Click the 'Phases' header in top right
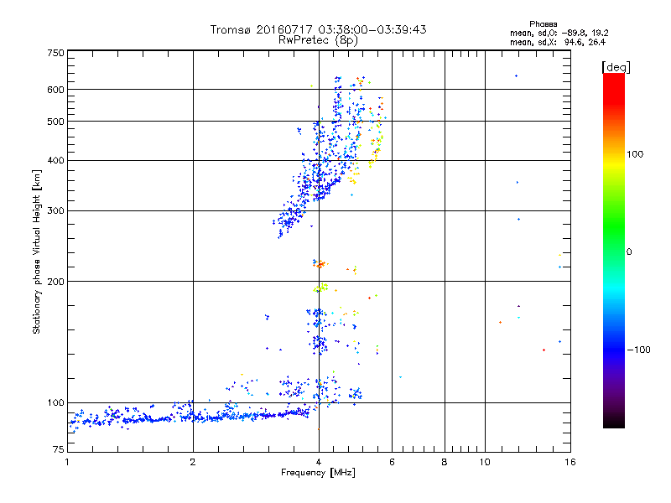 (543, 24)
